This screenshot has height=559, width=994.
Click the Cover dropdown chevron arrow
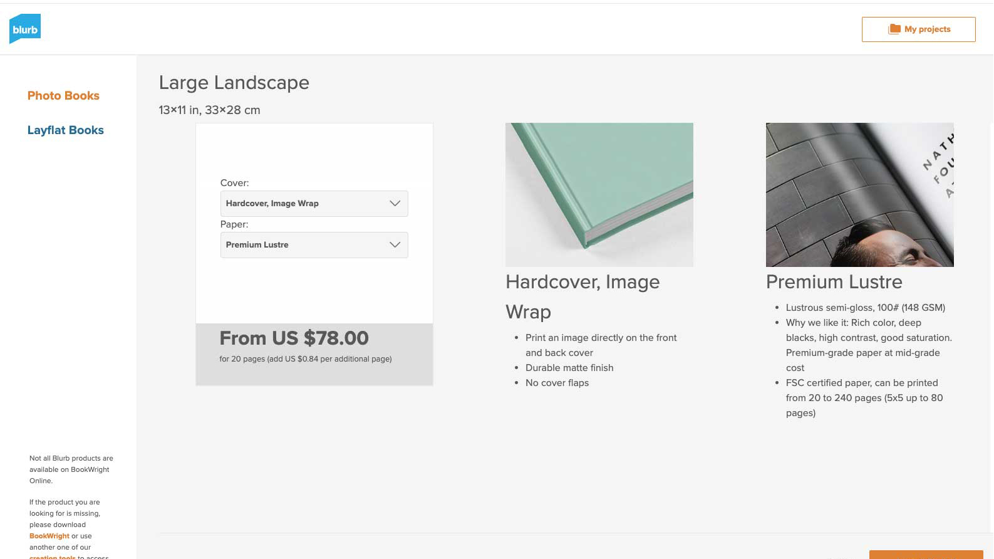(395, 204)
